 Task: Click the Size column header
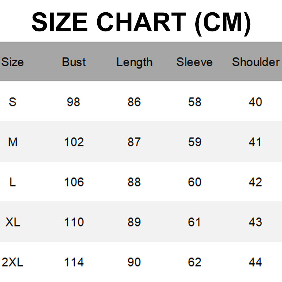[13, 62]
